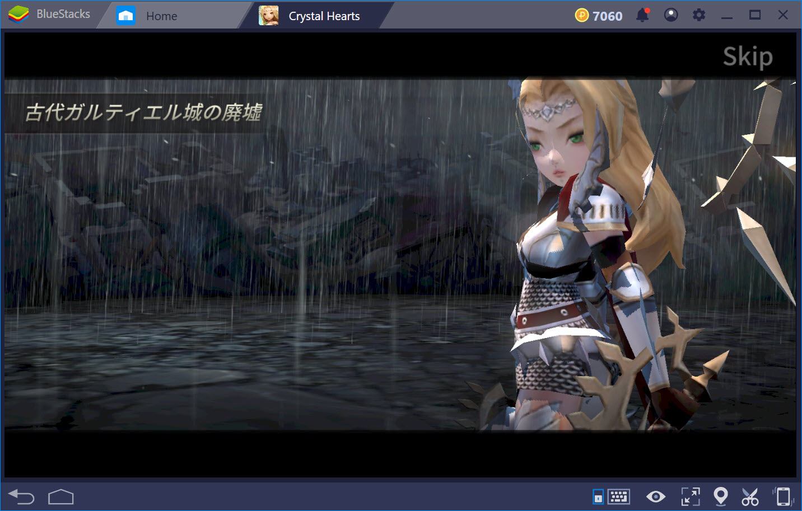Maximize the BlueStacks window

coord(755,15)
